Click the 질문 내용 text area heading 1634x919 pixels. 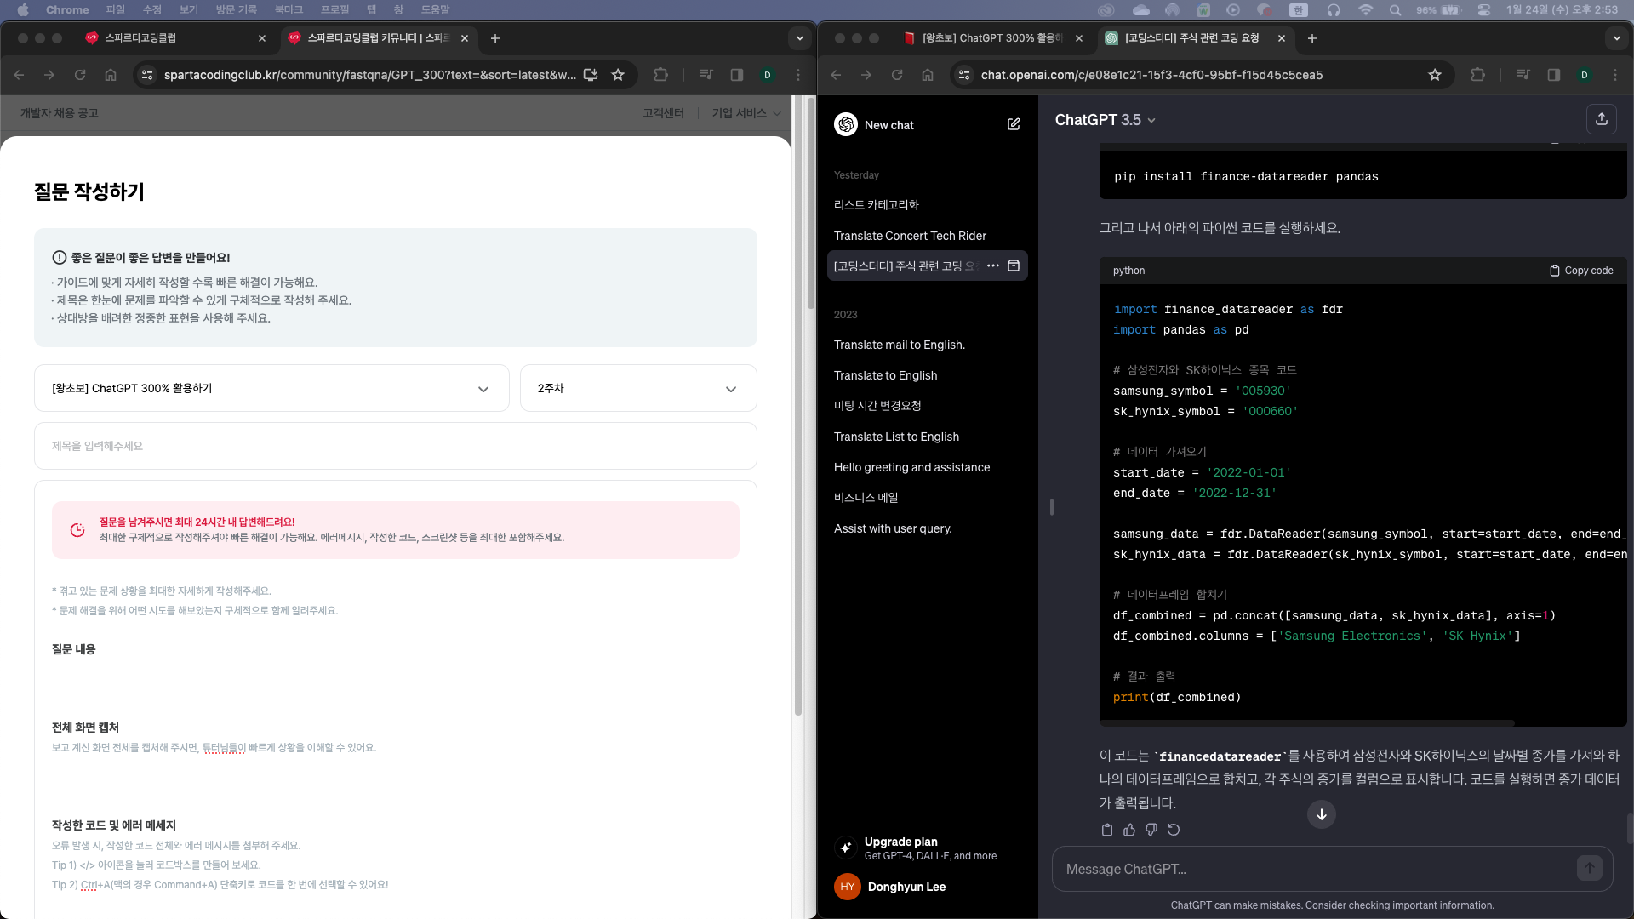coord(74,649)
